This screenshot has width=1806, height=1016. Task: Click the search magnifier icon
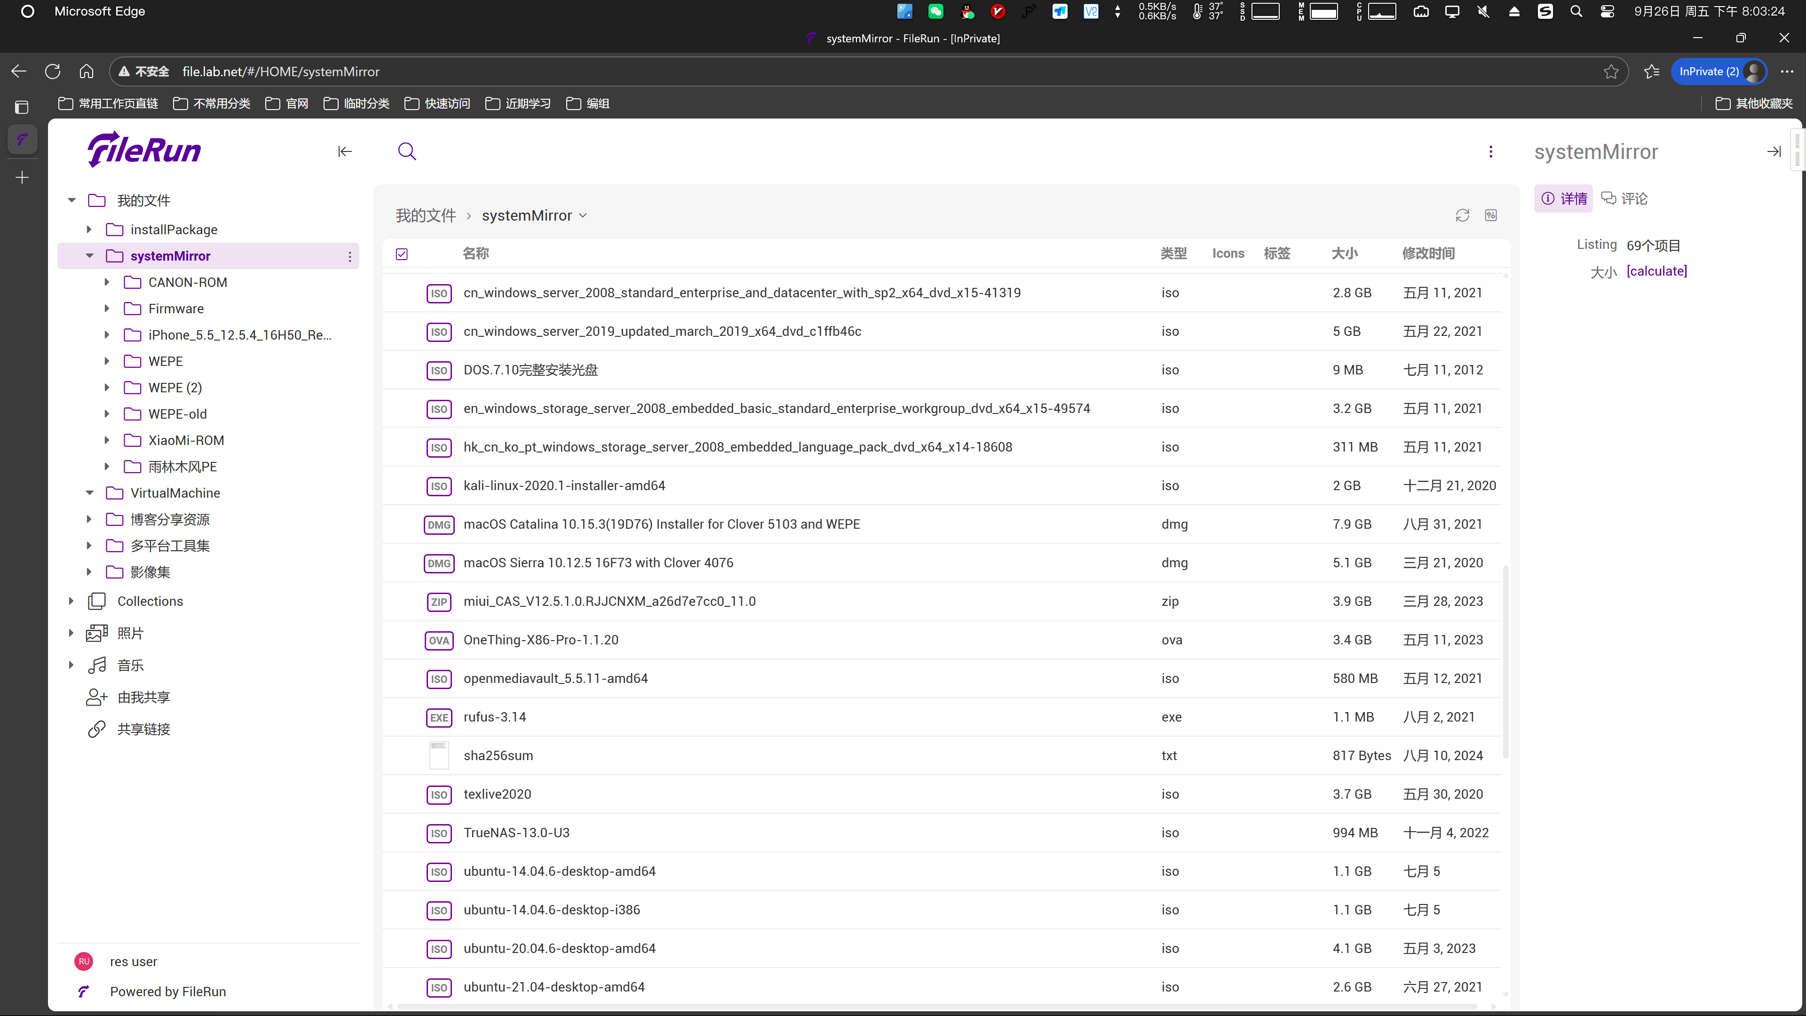click(407, 151)
